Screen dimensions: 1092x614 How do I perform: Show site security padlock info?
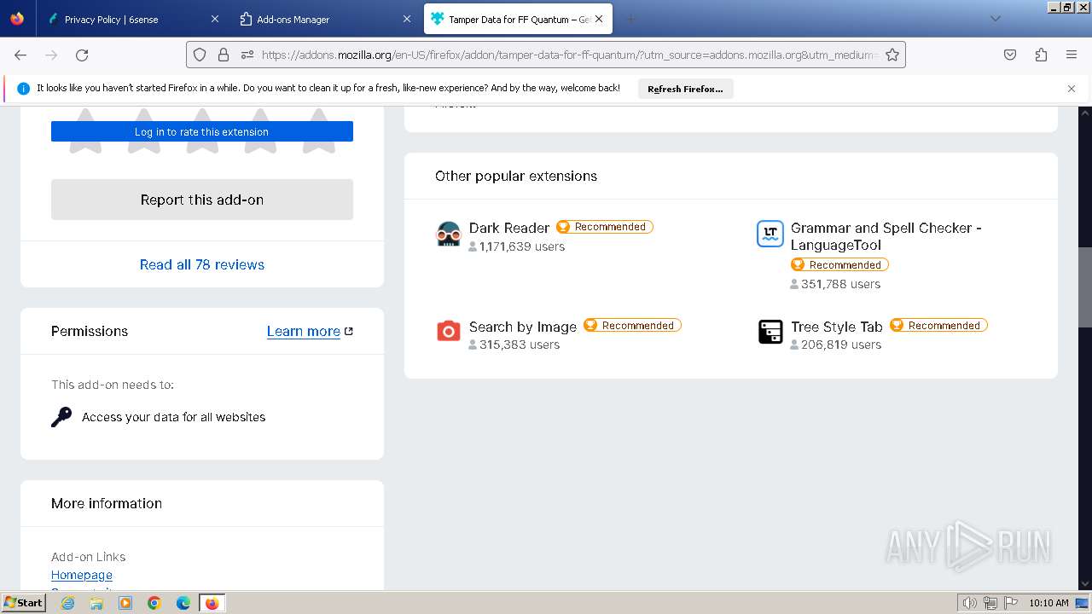point(224,55)
